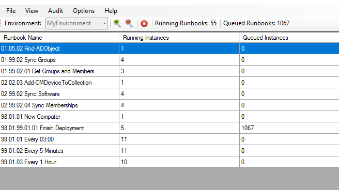Select the 99.01.03 Every 1 Hour row
The height and width of the screenshot is (190, 339).
click(169, 162)
